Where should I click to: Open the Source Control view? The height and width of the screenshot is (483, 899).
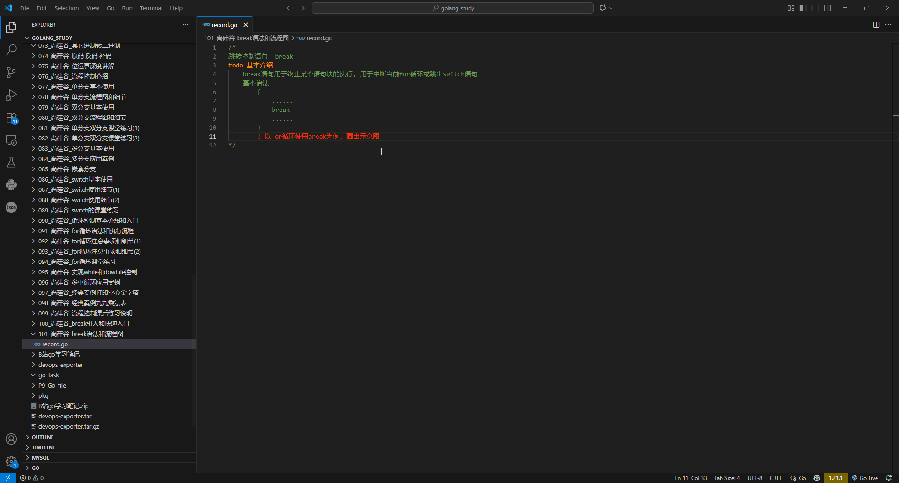click(11, 73)
